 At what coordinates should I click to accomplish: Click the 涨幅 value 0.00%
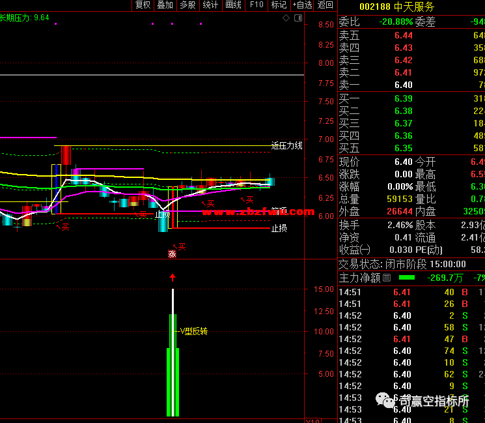[400, 186]
